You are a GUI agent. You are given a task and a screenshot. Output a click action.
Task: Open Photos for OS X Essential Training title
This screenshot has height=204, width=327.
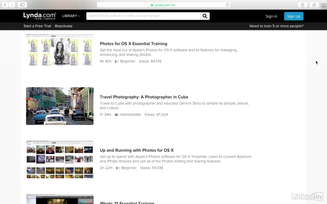[134, 44]
